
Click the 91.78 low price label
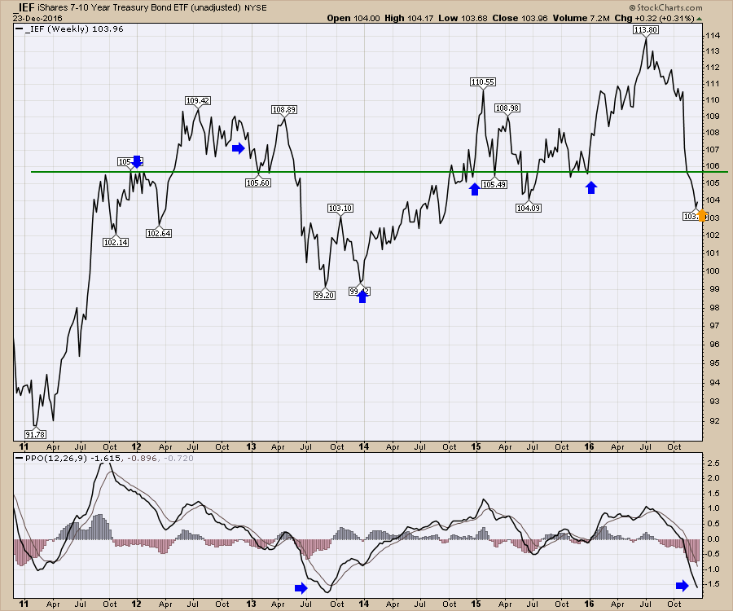tap(34, 434)
